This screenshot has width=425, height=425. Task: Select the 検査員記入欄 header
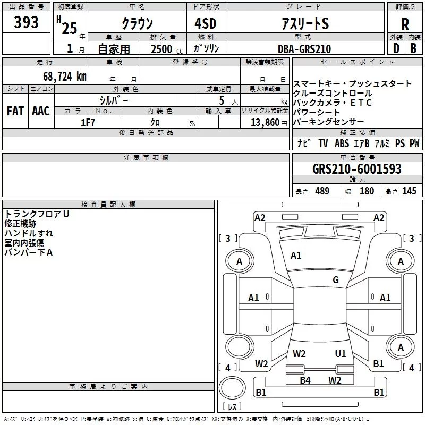(x=108, y=205)
